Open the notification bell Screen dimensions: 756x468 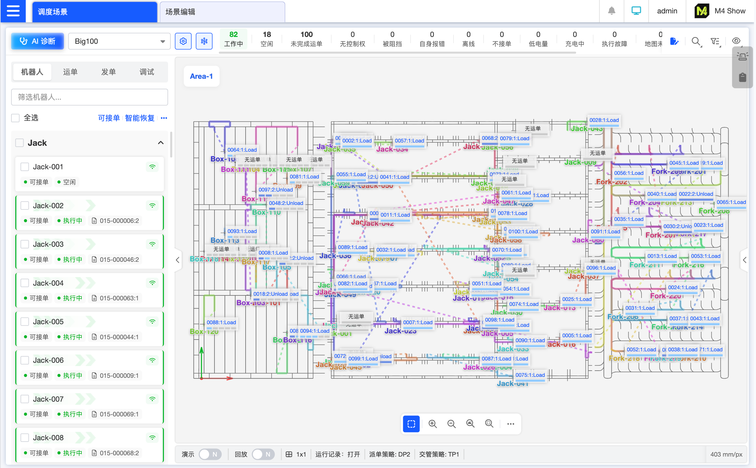click(611, 11)
